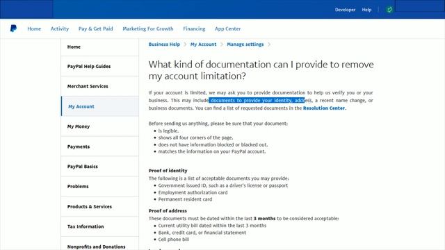The image size is (445, 250).
Task: Click 'Current utility bill' bullet item
Action: click(x=212, y=226)
